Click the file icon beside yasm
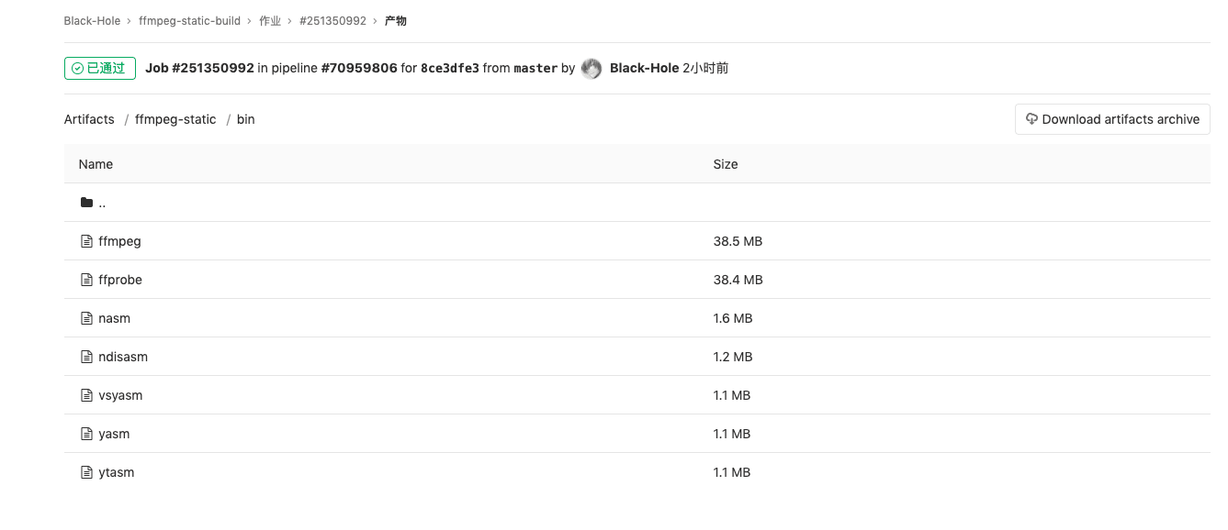This screenshot has height=530, width=1228. point(87,434)
